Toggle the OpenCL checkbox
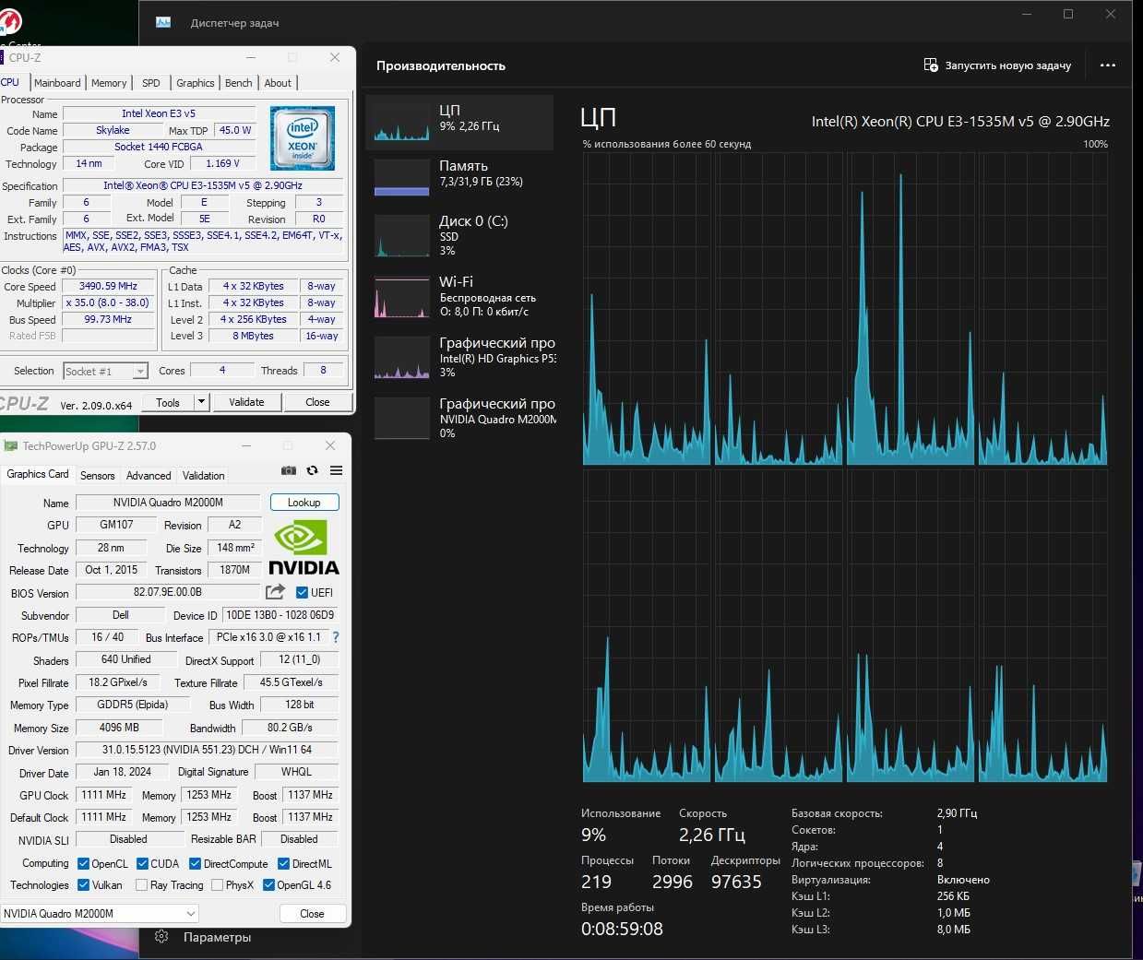Image resolution: width=1143 pixels, height=960 pixels. [84, 864]
